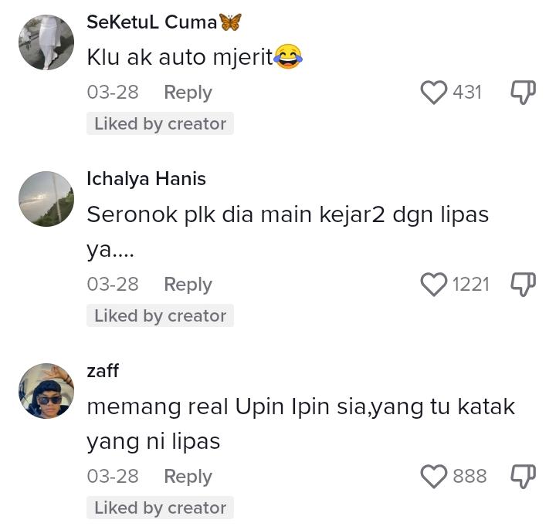Like zaff's comment with heart icon
Image resolution: width=556 pixels, height=526 pixels.
click(x=434, y=477)
